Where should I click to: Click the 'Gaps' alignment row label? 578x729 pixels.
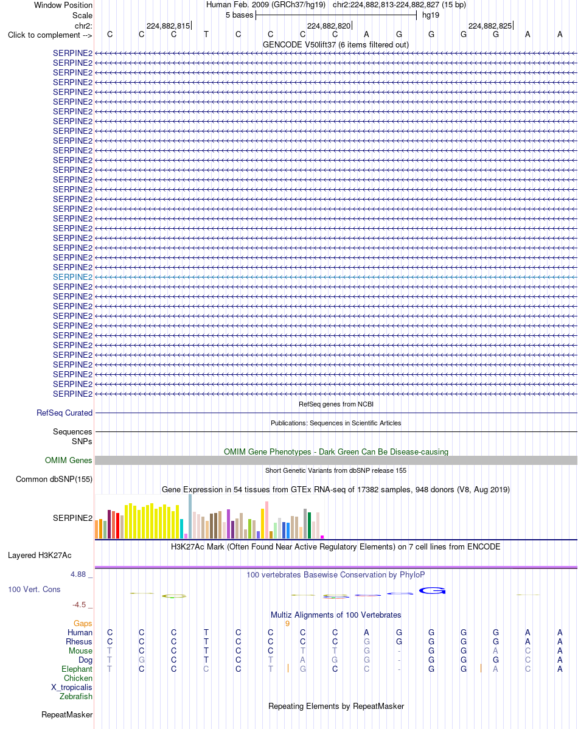click(83, 624)
